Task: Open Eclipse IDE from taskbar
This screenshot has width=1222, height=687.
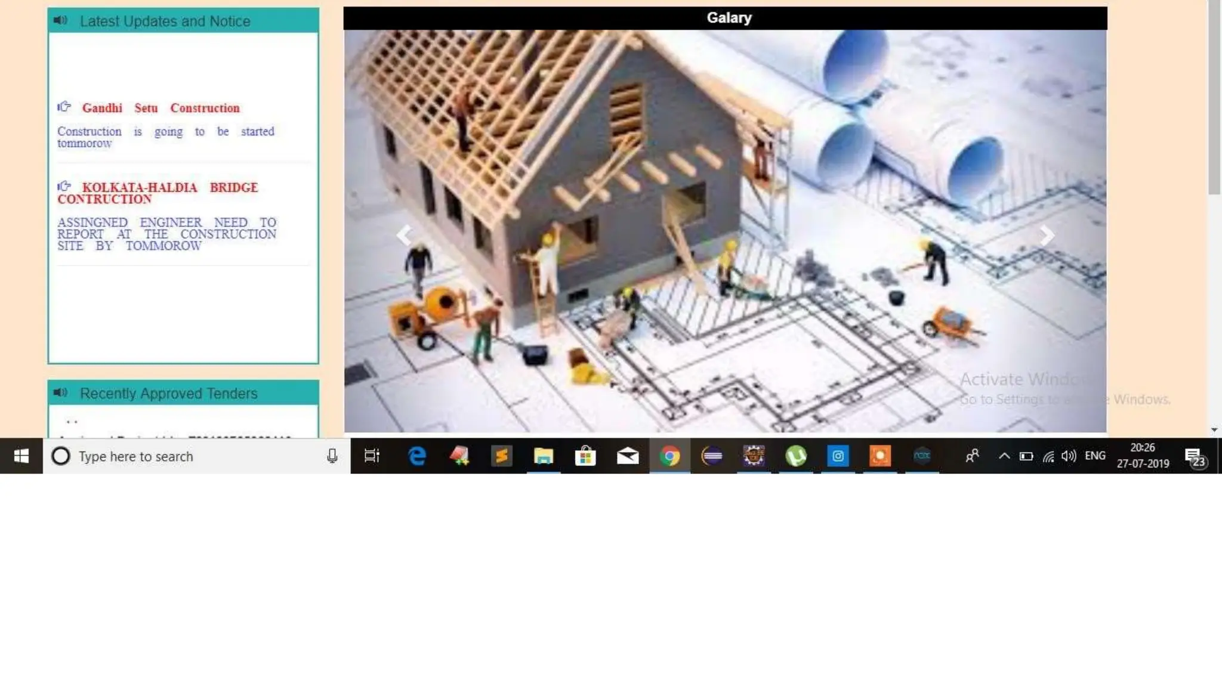Action: point(712,456)
